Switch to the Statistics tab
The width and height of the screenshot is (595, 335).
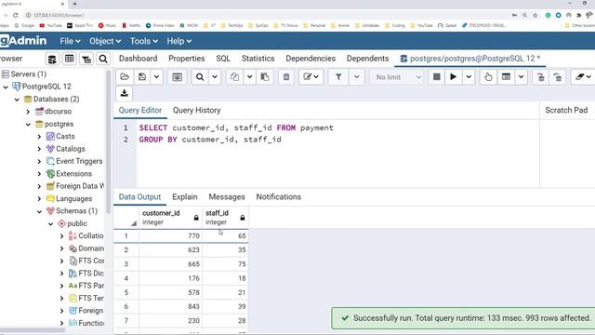point(258,59)
